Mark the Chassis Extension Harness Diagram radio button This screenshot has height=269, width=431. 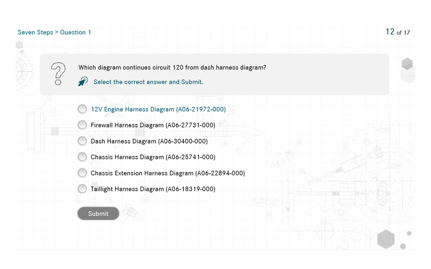[82, 173]
